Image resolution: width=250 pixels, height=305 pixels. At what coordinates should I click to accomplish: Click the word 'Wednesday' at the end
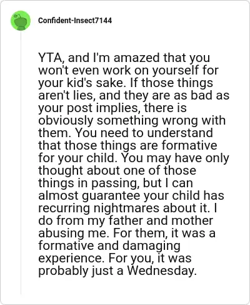(x=162, y=271)
